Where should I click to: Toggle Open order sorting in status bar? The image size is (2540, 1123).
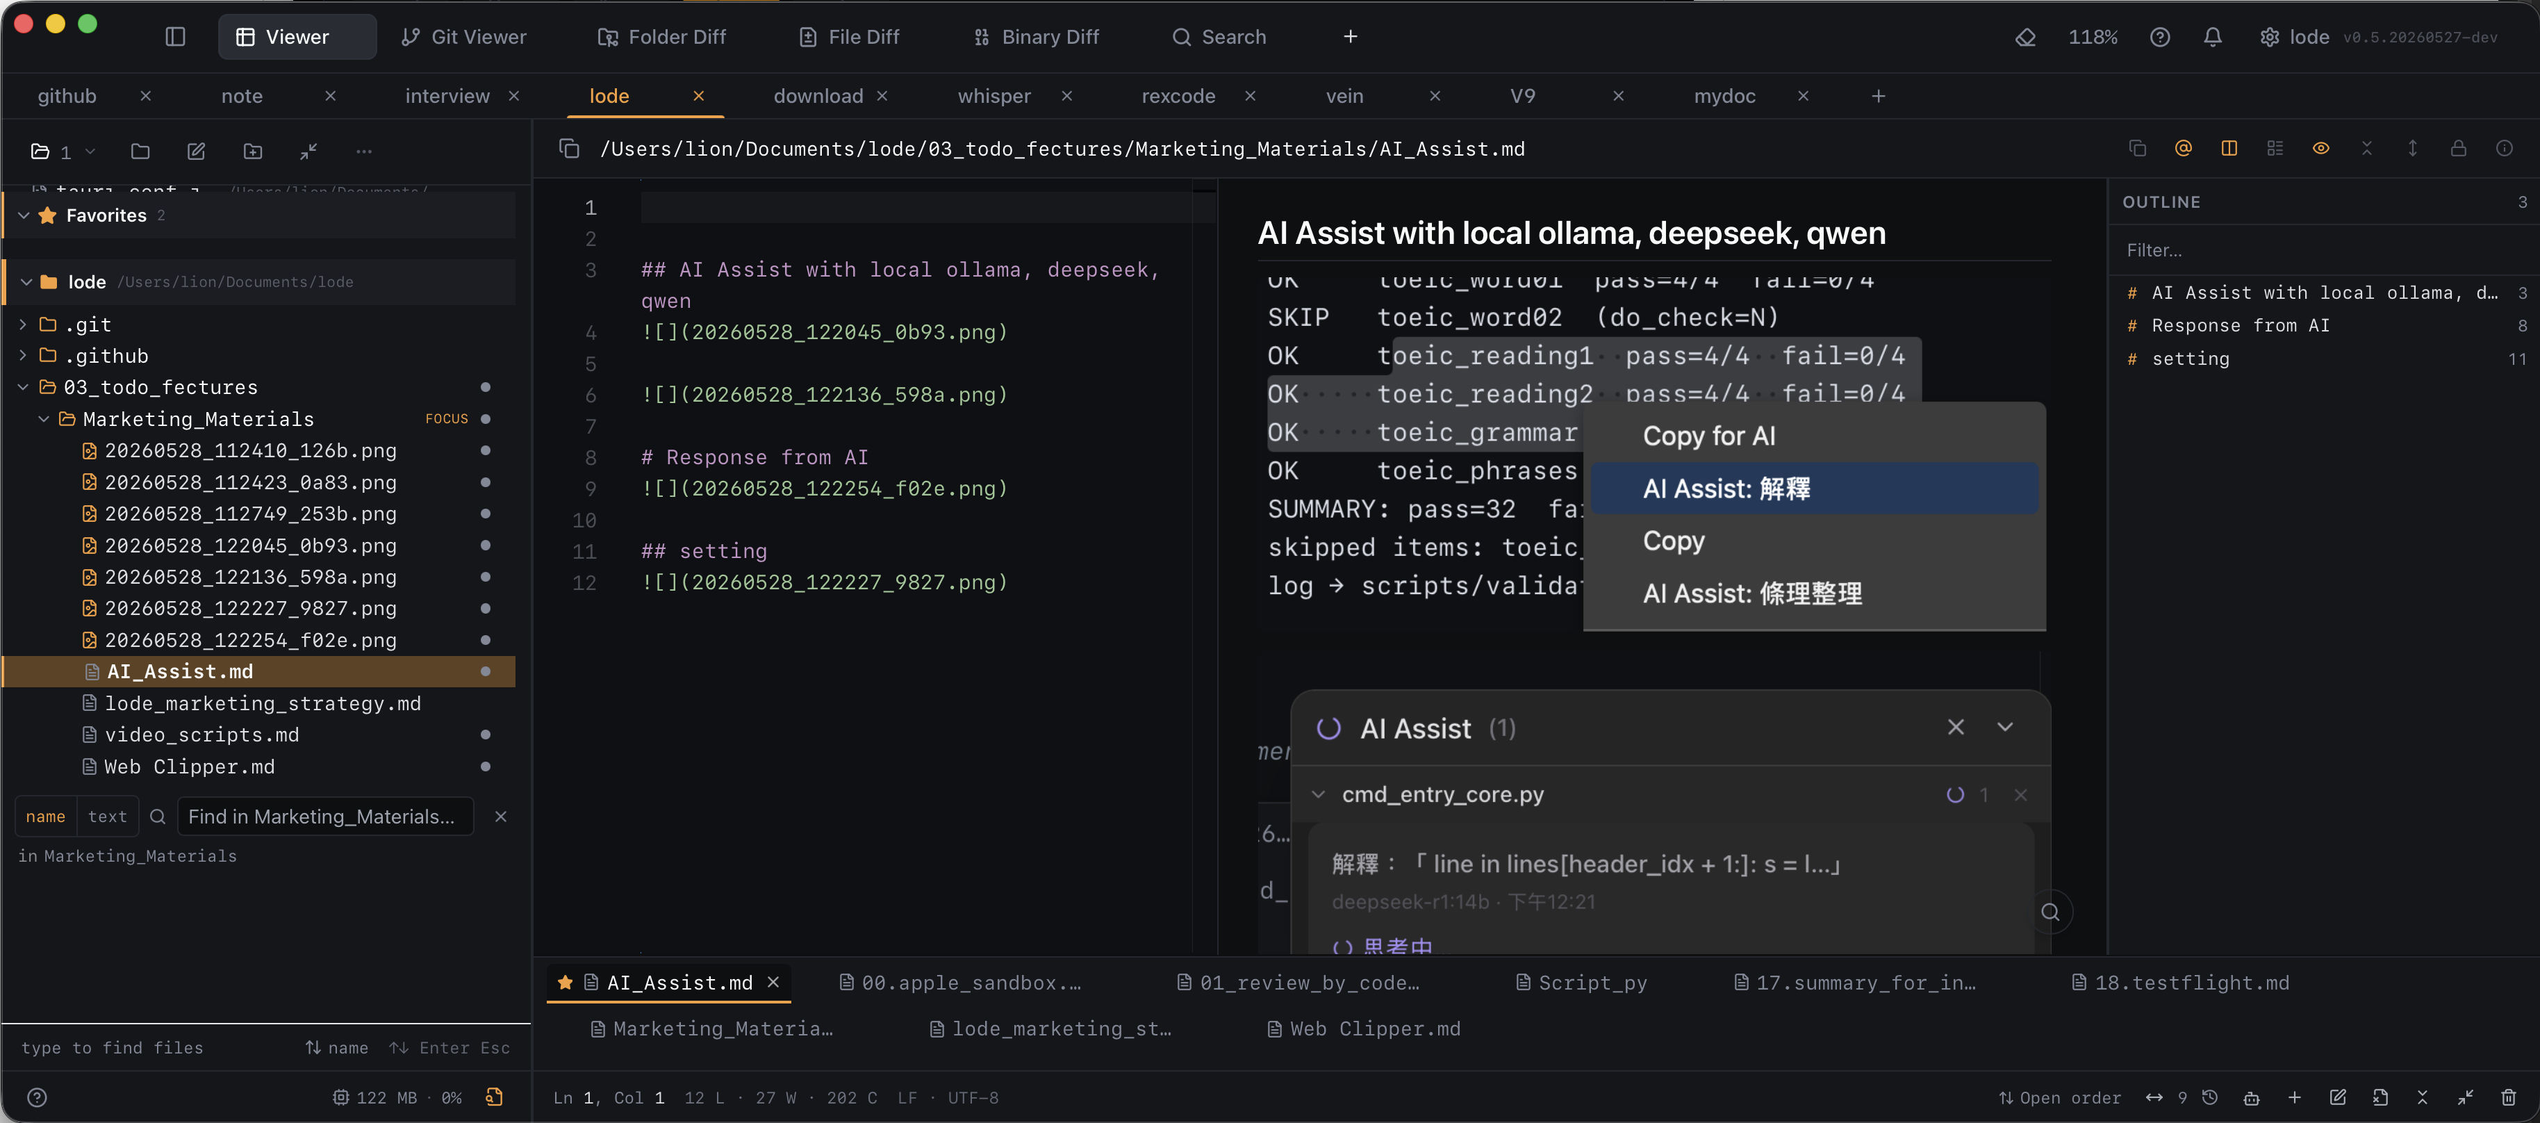coord(2059,1097)
